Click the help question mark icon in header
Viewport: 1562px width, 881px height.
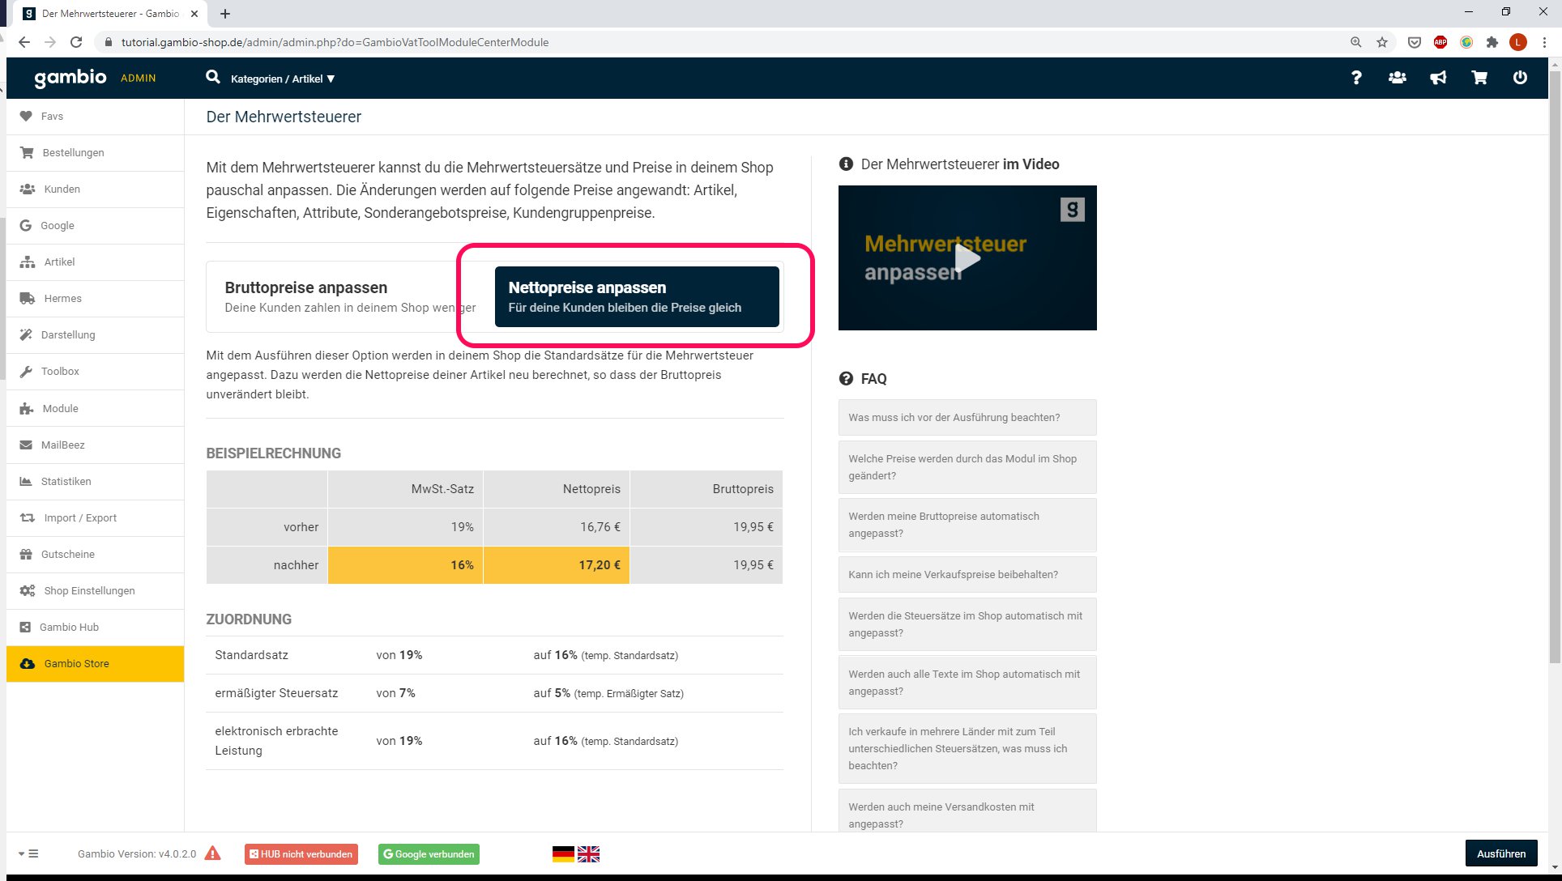pos(1356,78)
